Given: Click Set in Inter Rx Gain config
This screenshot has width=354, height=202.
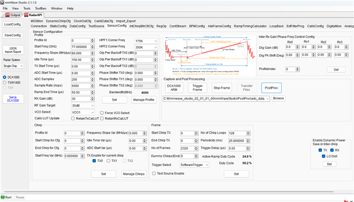Looking at the screenshot, I should (336, 70).
